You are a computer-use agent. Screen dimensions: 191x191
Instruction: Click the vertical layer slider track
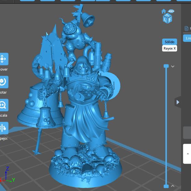click(x=166, y=126)
